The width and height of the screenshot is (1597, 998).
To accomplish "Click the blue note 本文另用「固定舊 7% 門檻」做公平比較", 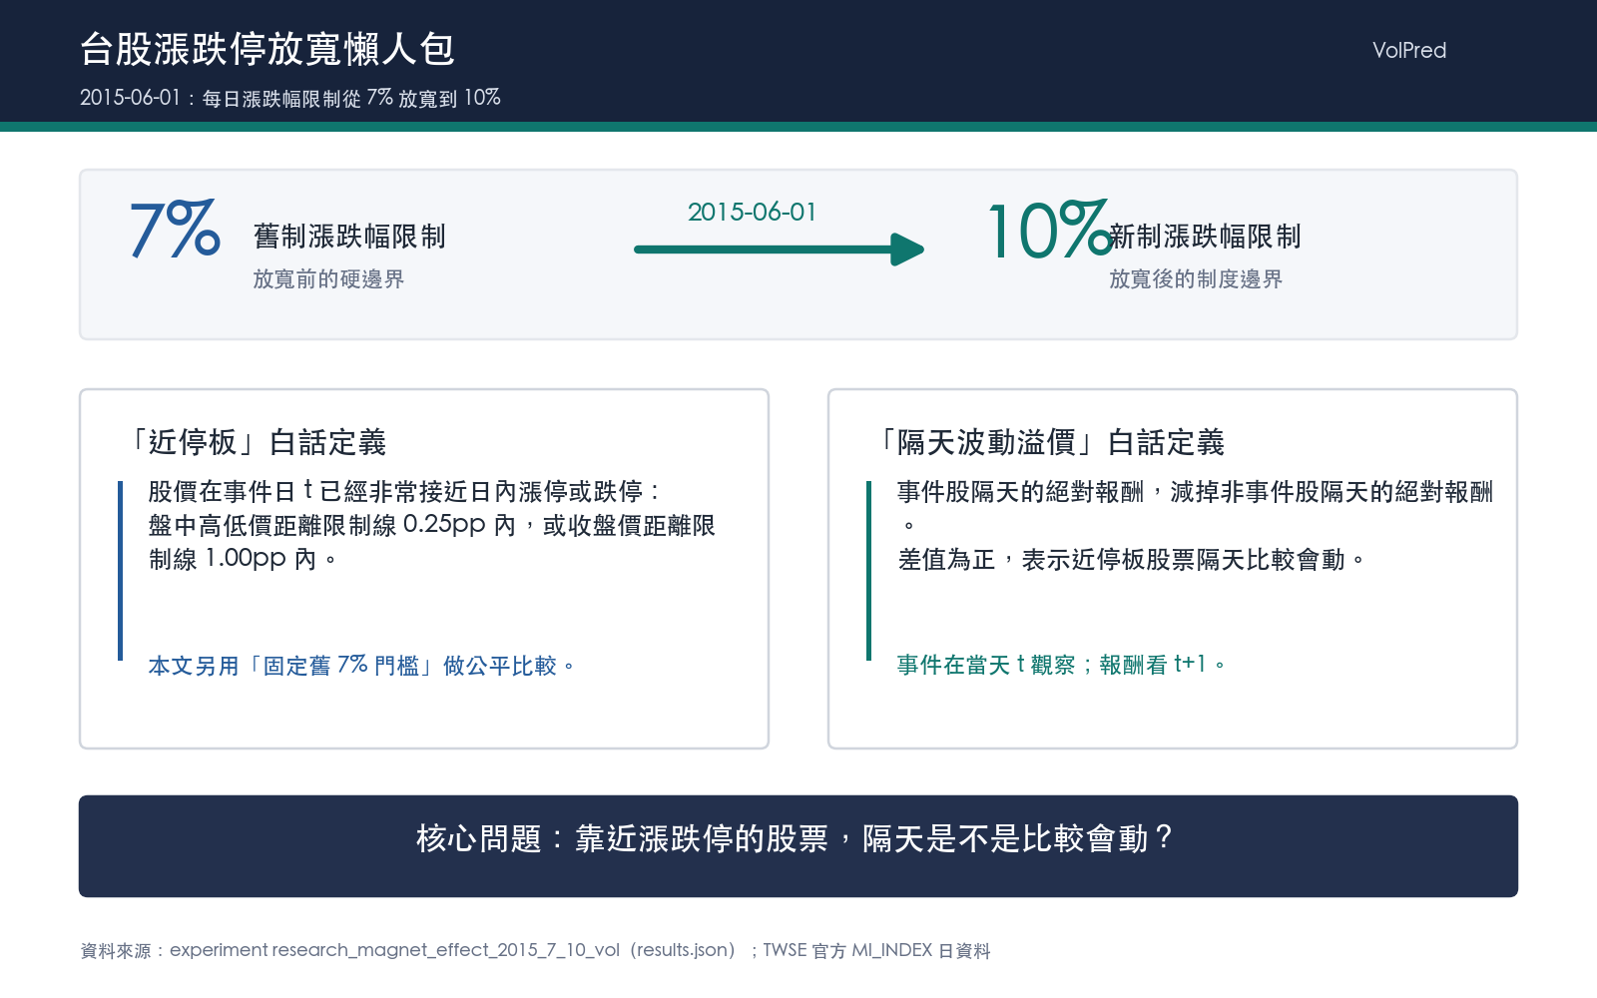I will (x=361, y=666).
